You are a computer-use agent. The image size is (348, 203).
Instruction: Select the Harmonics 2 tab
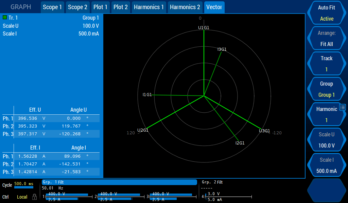tap(185, 7)
